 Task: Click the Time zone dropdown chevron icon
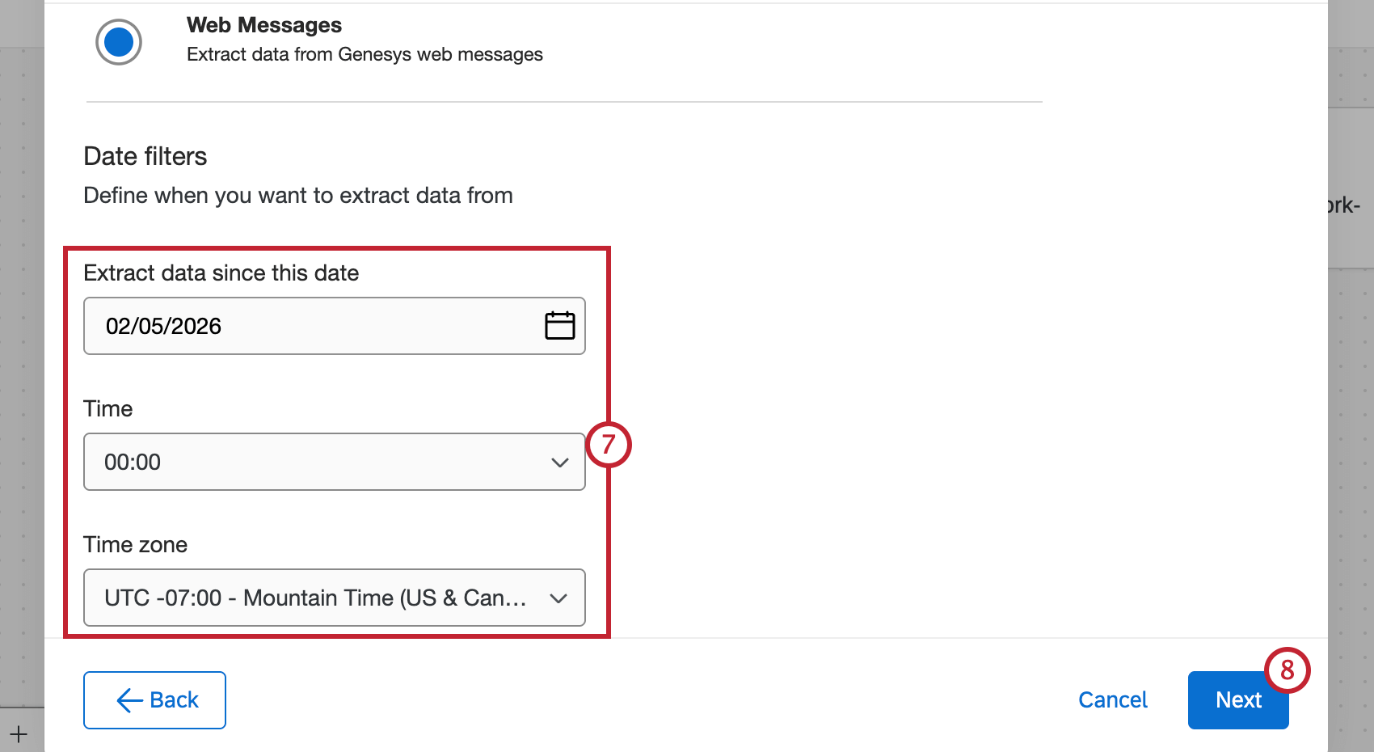(x=559, y=598)
